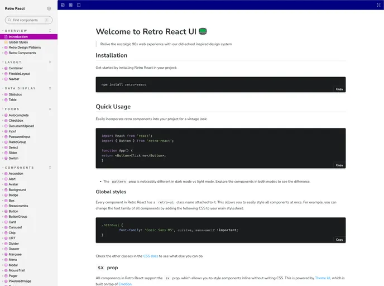Click the Box component icon
Image resolution: width=384 pixels, height=286 pixels.
pyautogui.click(x=6, y=201)
